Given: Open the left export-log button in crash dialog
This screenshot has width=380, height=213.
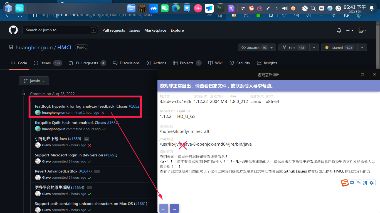Looking at the screenshot, I should tap(164, 208).
